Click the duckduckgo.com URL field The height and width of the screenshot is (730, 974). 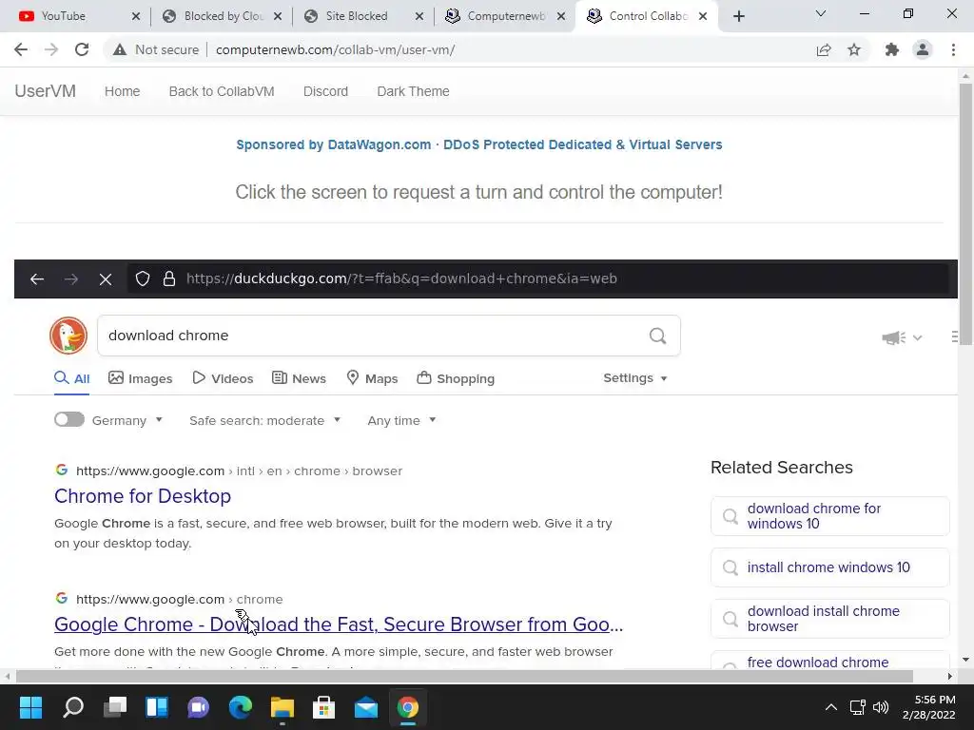point(539,279)
